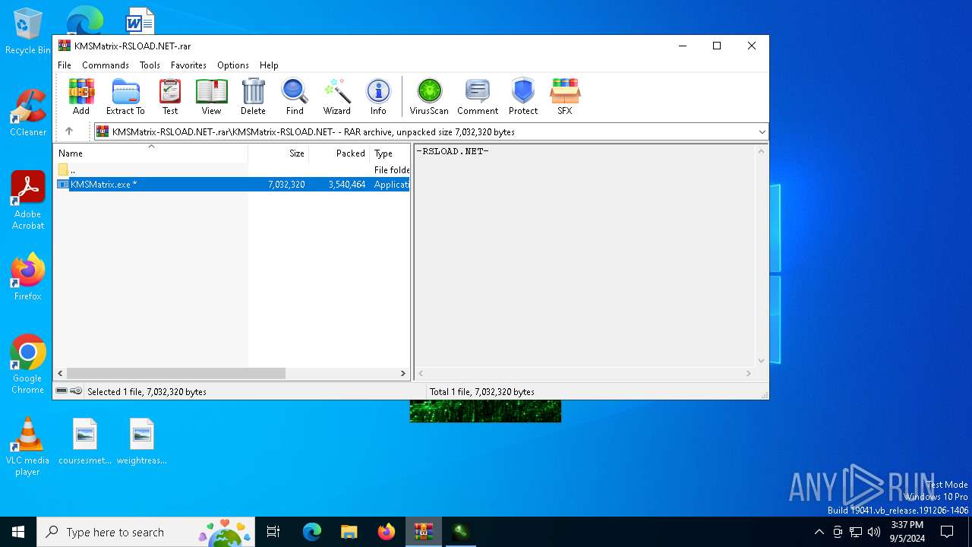This screenshot has width=972, height=547.
Task: Run the Test archive tool
Action: pyautogui.click(x=170, y=96)
